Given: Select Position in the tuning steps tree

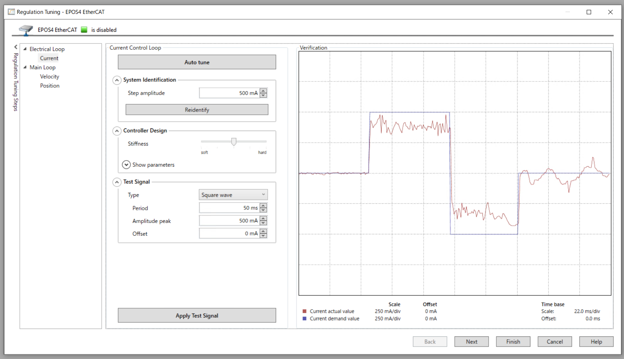Looking at the screenshot, I should pos(50,86).
